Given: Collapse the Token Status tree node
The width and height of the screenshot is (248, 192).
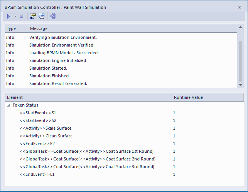Looking at the screenshot, I should coord(8,105).
